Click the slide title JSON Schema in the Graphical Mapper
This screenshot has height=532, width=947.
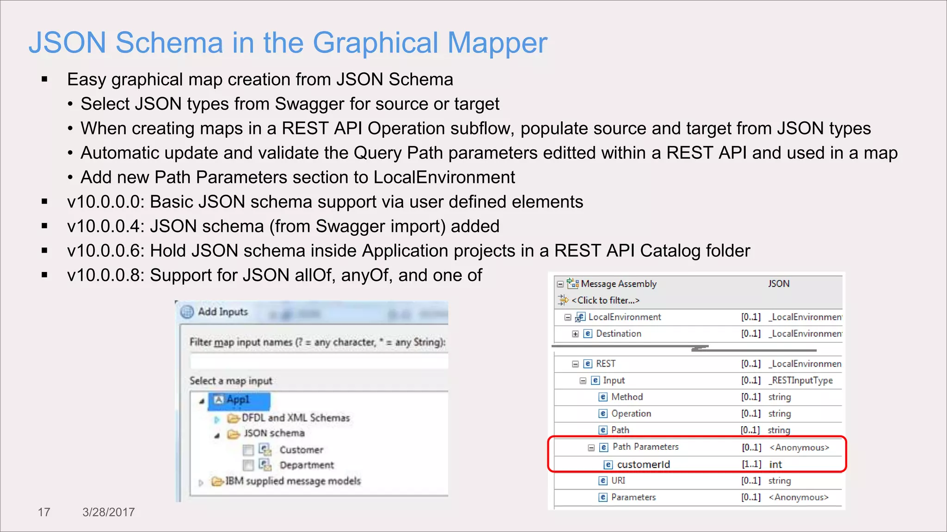288,42
